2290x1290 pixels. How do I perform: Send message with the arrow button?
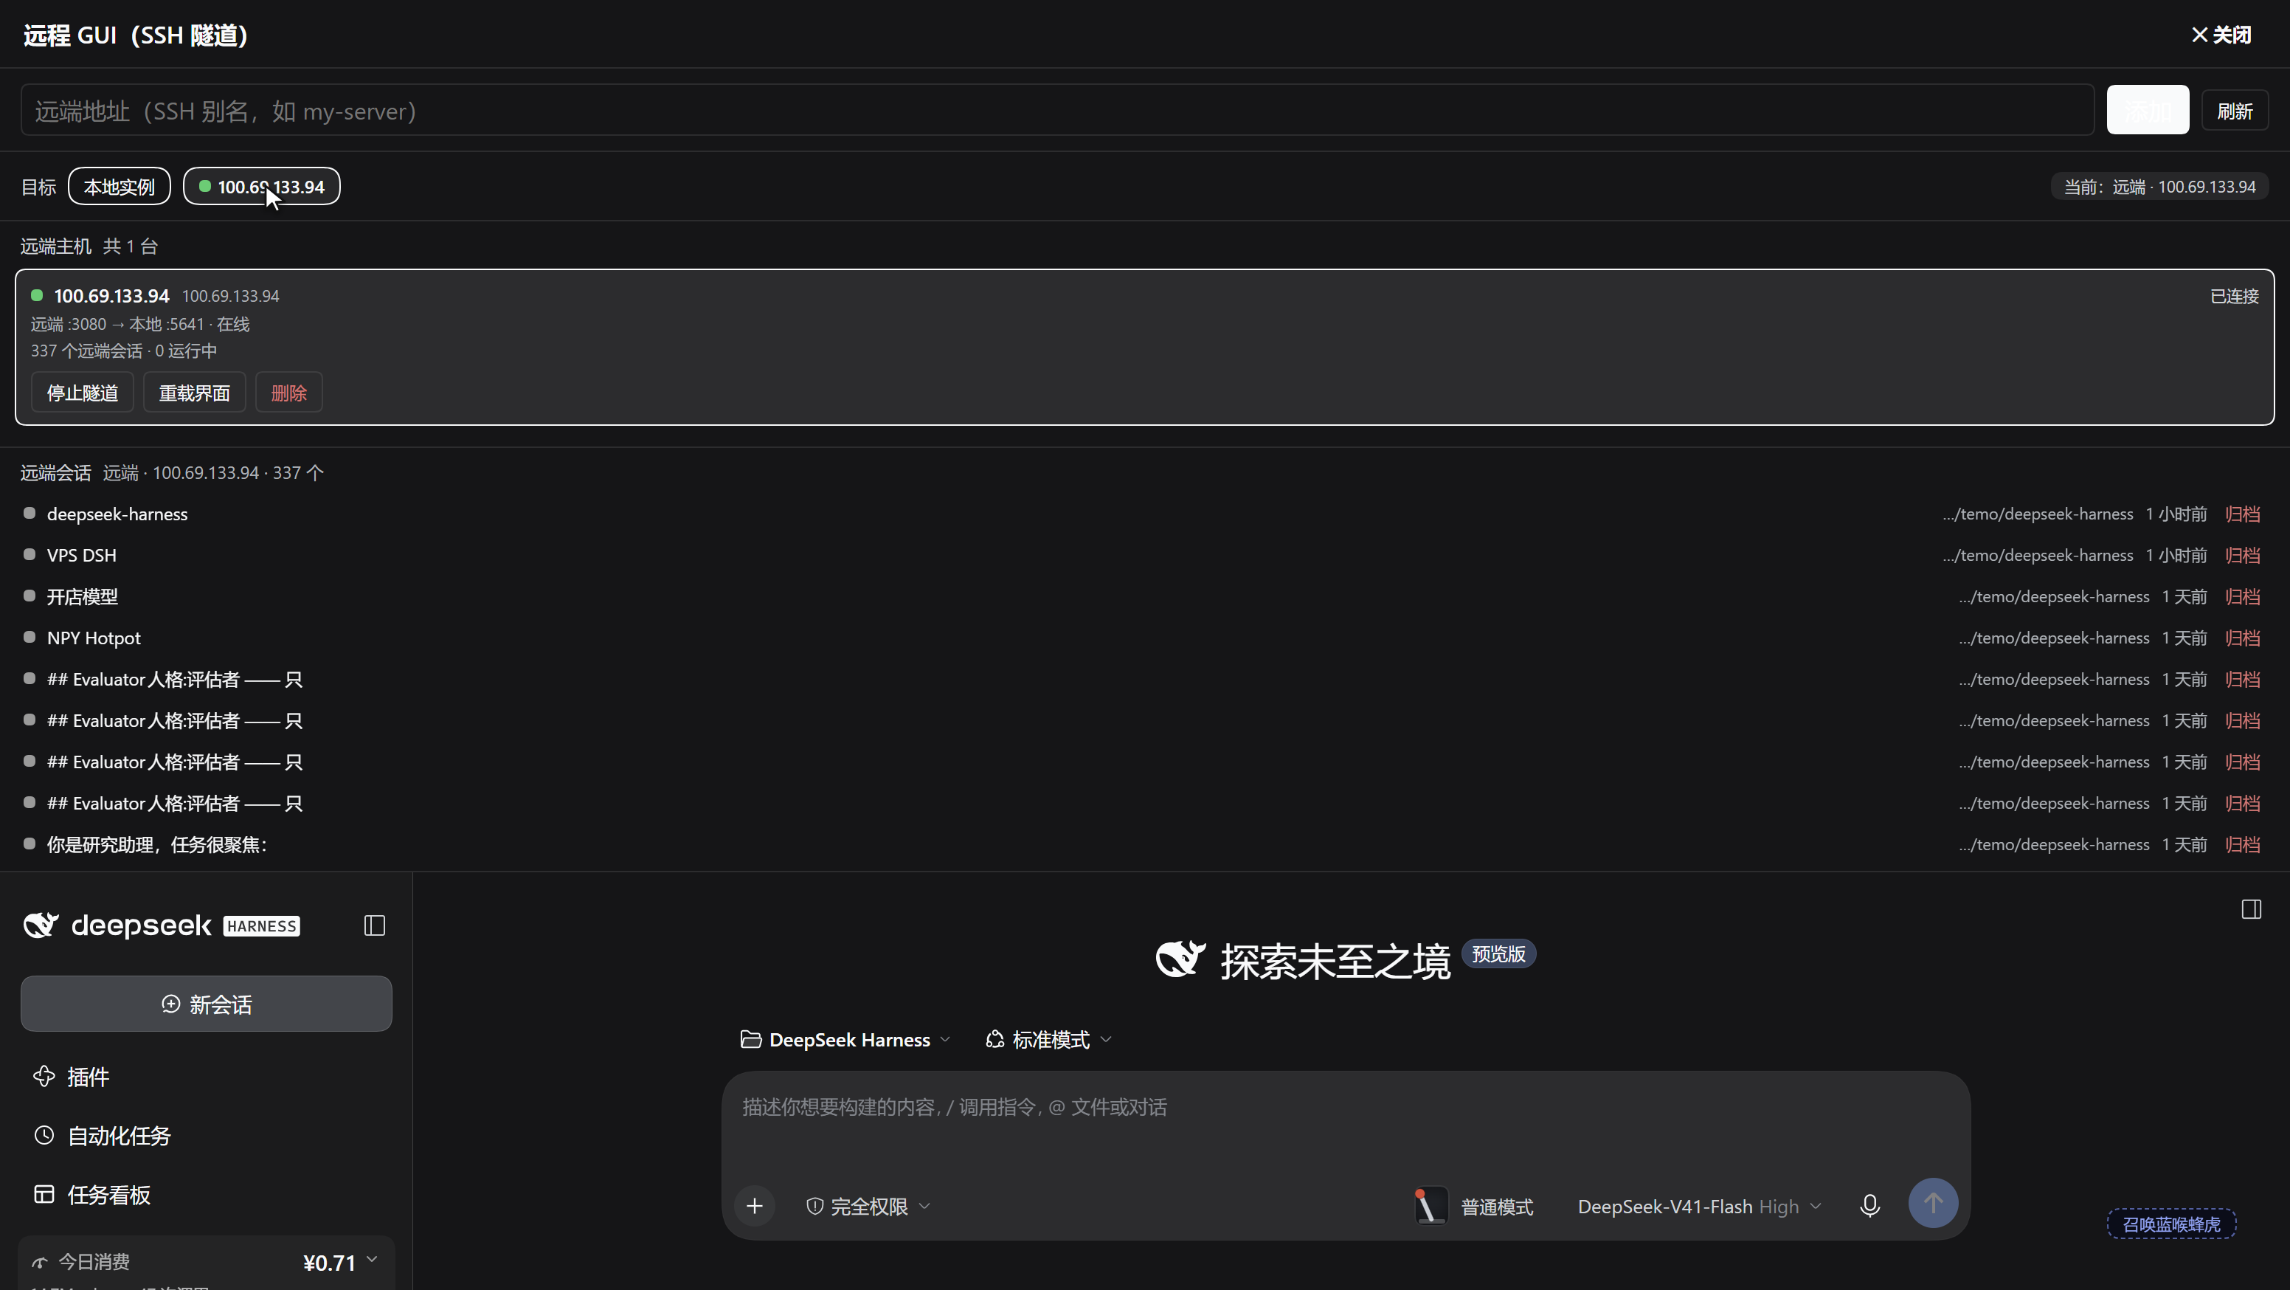click(1933, 1204)
